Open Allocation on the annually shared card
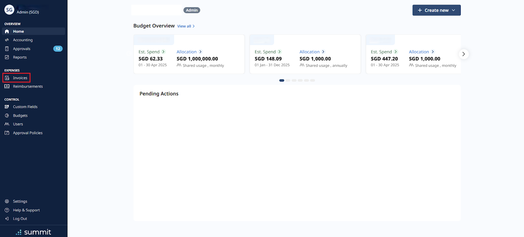 309,52
